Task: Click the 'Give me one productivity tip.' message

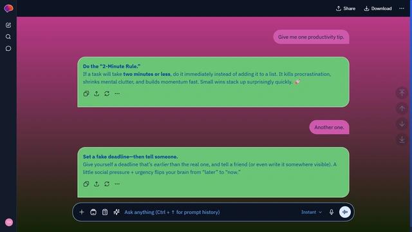Action: (x=311, y=37)
